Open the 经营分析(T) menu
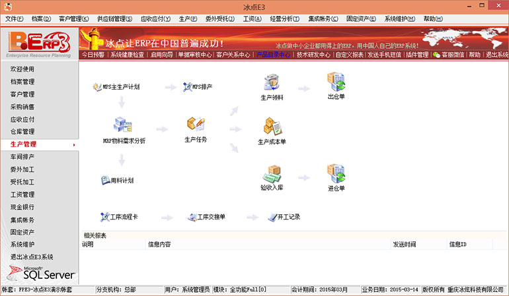 coord(285,18)
